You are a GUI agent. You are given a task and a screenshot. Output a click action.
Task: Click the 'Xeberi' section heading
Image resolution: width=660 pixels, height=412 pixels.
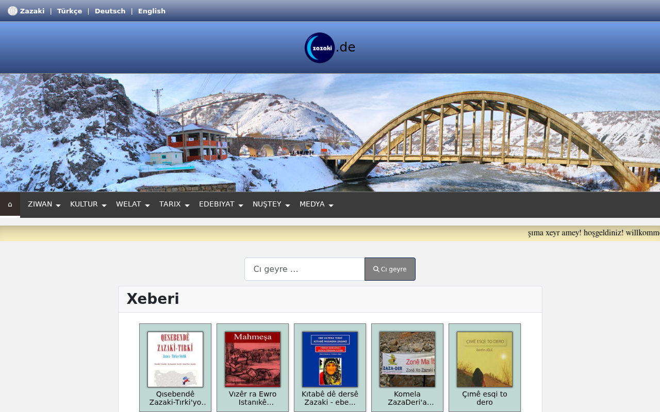[x=153, y=299]
